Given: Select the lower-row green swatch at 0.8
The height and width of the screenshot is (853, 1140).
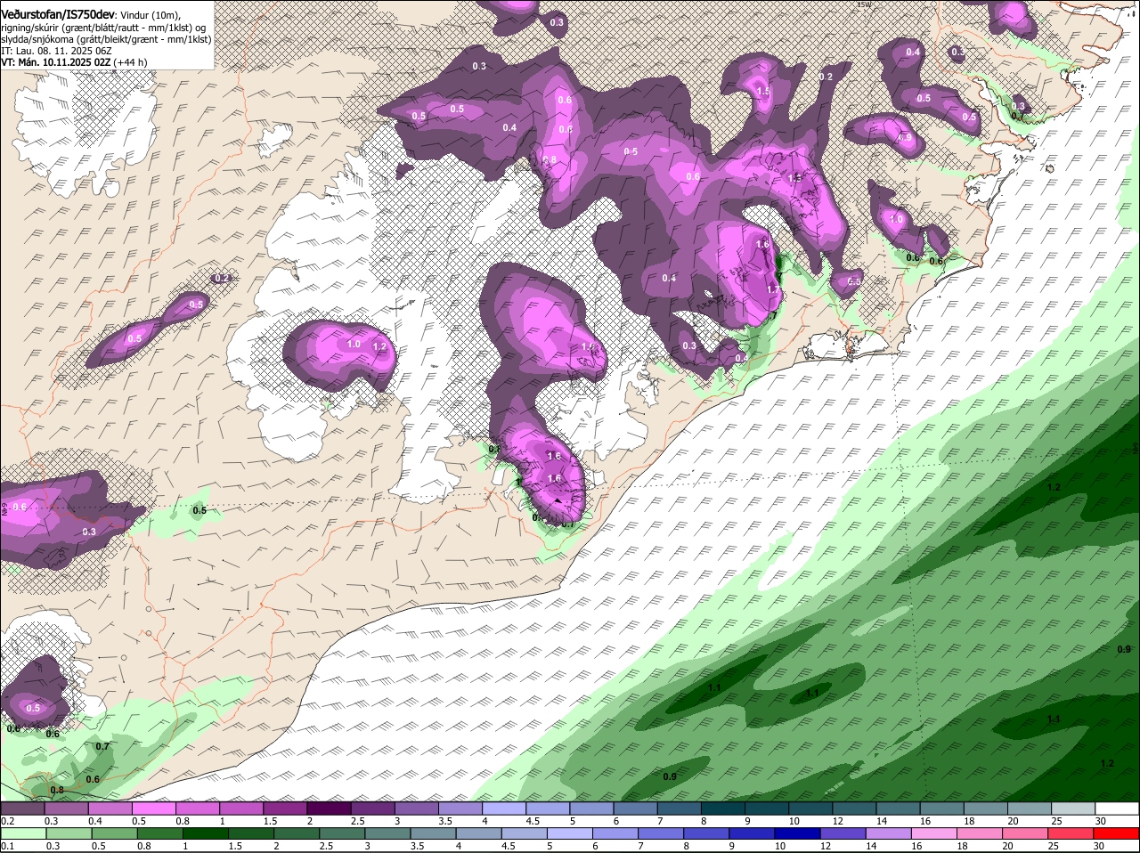Looking at the screenshot, I should coord(159,834).
